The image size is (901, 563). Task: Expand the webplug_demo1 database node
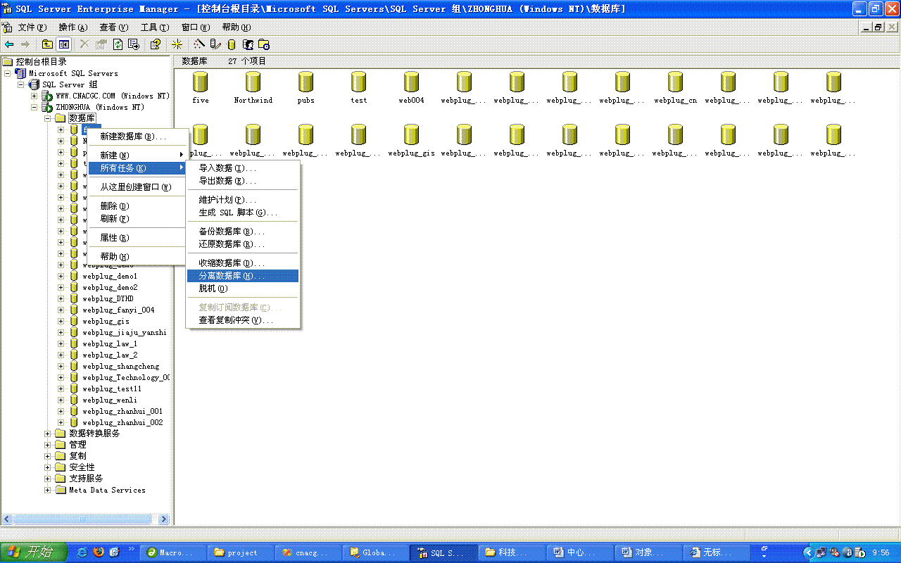point(61,276)
